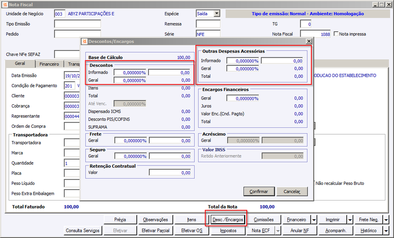Click the Descontos Geral percentage field
The height and width of the screenshot is (238, 394).
coord(130,80)
